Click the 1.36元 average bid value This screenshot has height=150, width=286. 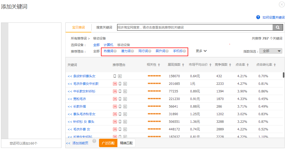[195, 122]
